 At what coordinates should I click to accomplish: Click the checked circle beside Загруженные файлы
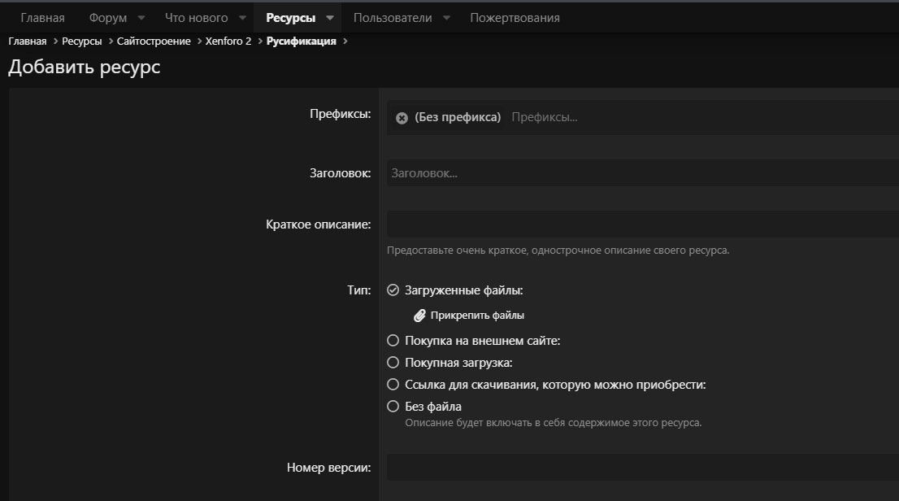[393, 289]
